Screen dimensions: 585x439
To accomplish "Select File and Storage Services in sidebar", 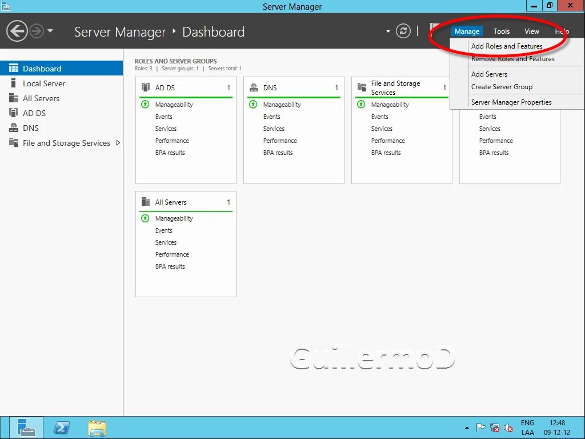I will click(x=61, y=143).
